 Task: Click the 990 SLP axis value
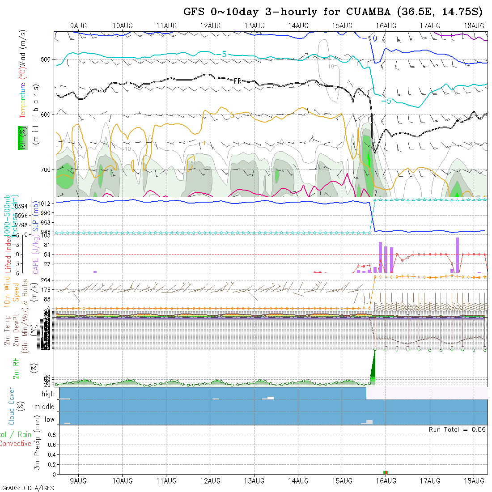pyautogui.click(x=46, y=213)
